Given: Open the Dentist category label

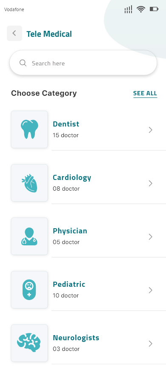Looking at the screenshot, I should pyautogui.click(x=66, y=124).
